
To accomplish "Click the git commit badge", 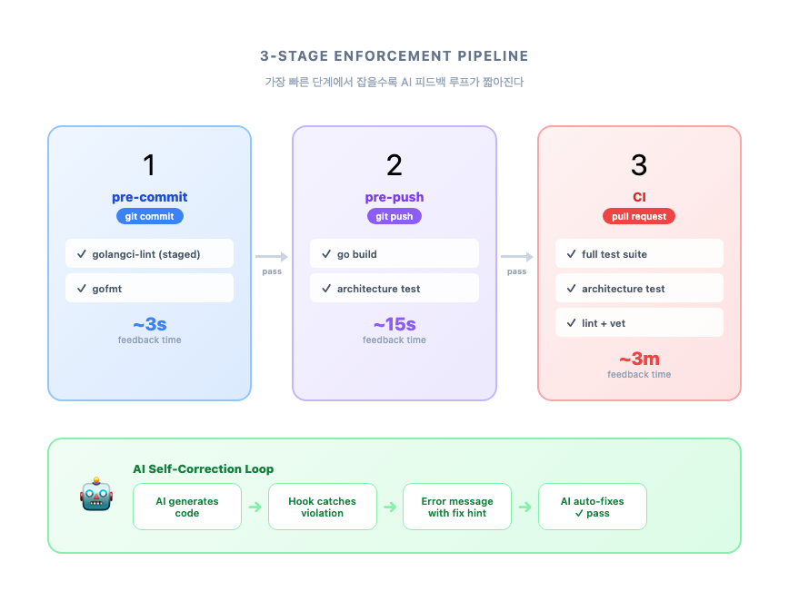I will pyautogui.click(x=149, y=216).
